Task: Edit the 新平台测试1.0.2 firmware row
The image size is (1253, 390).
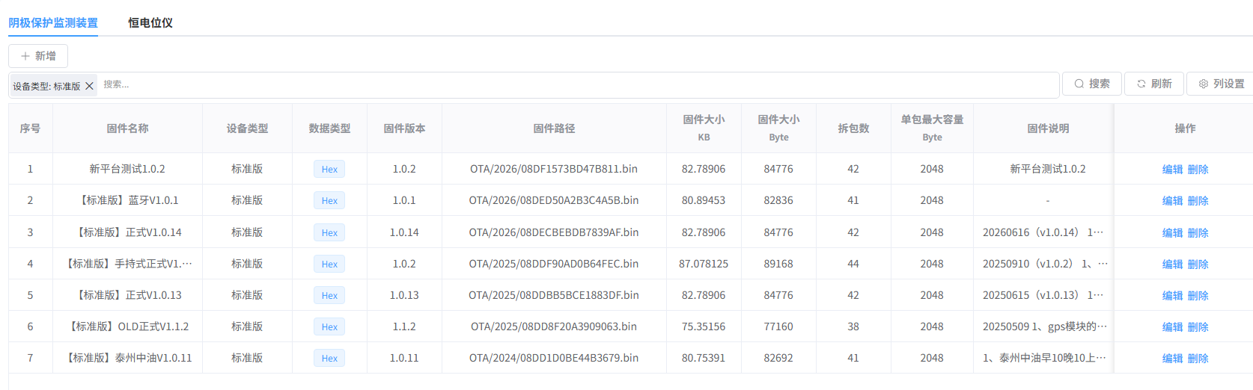Action: tap(1172, 170)
